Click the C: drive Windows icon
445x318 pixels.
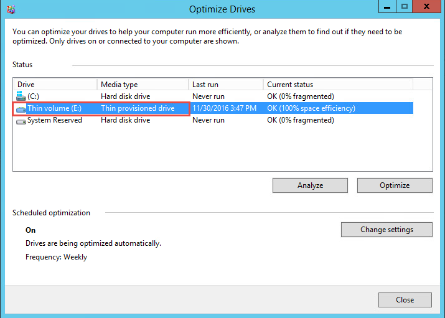(x=22, y=96)
